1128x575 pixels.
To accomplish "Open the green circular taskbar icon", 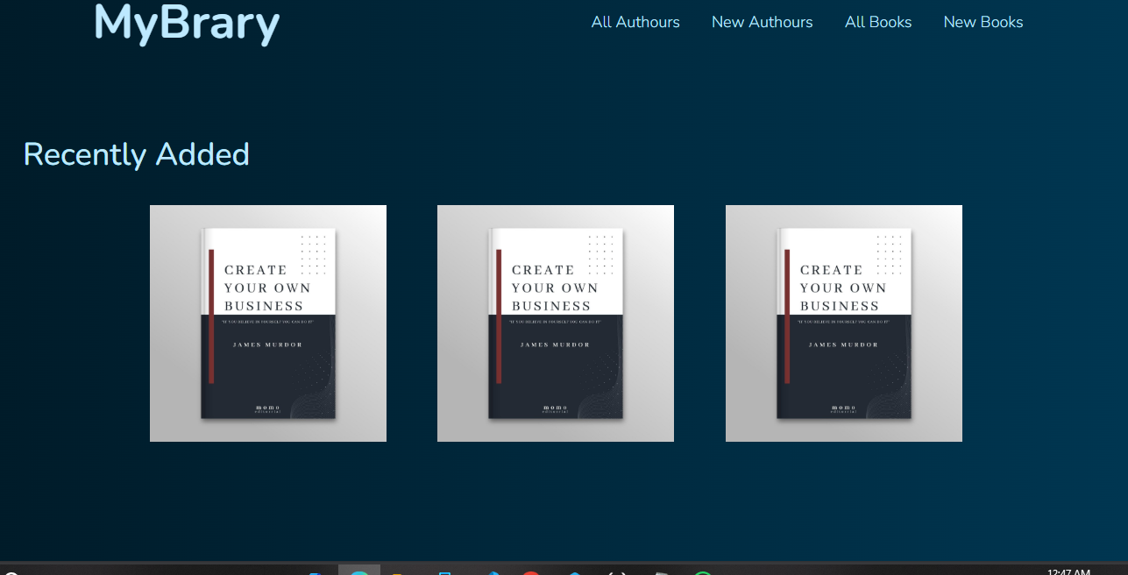I will (x=703, y=572).
